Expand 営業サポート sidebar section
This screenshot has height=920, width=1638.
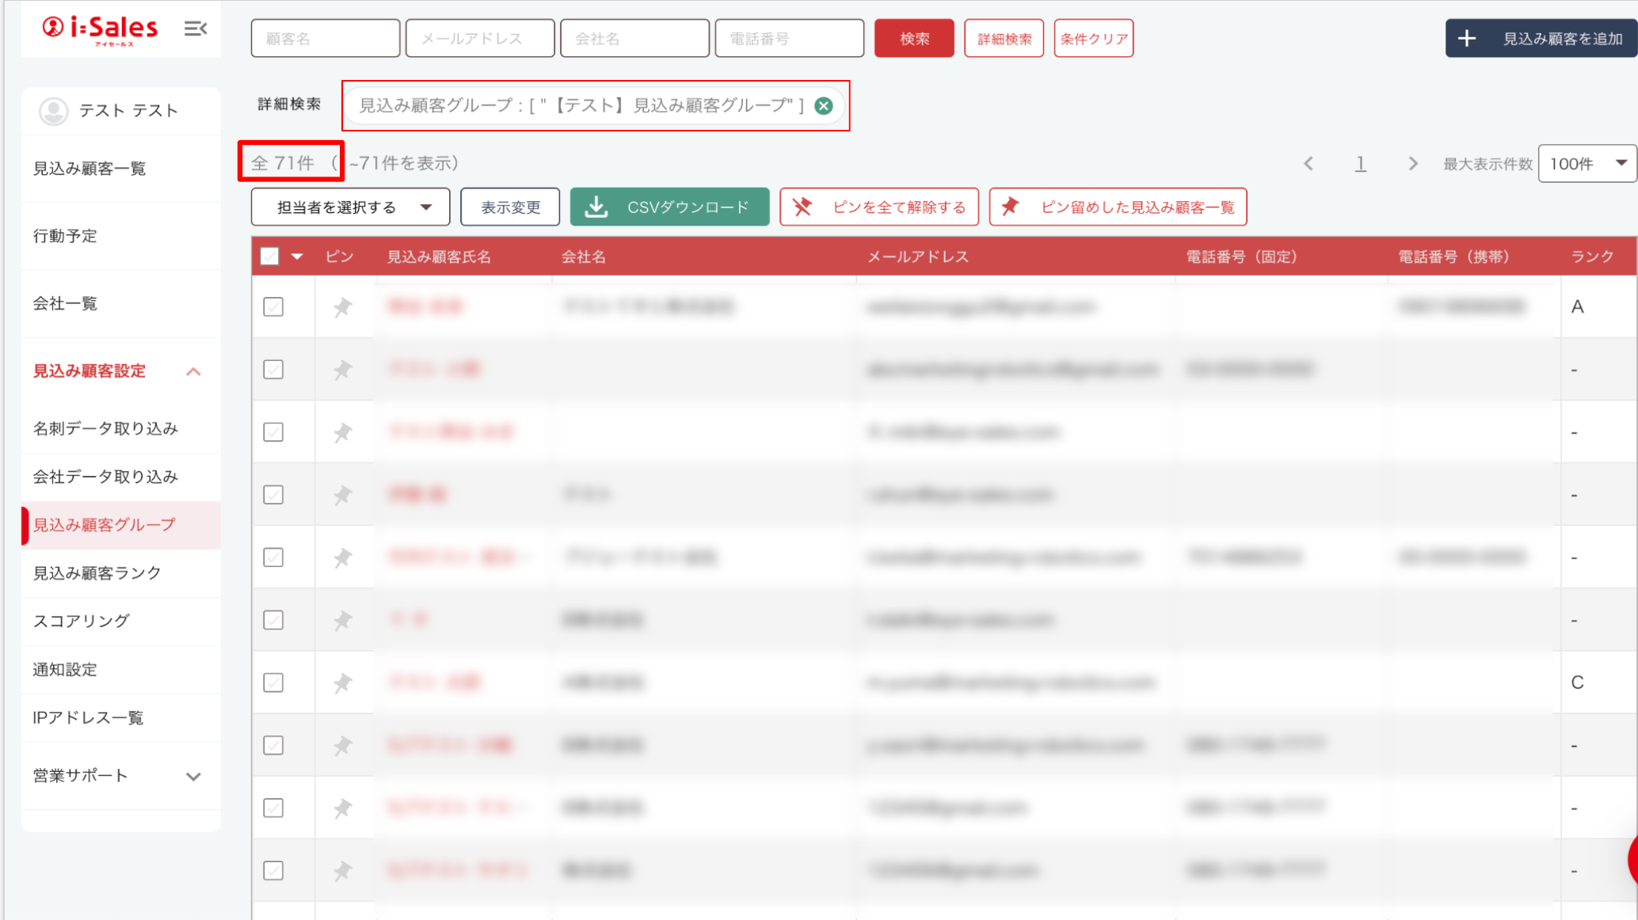click(x=119, y=776)
